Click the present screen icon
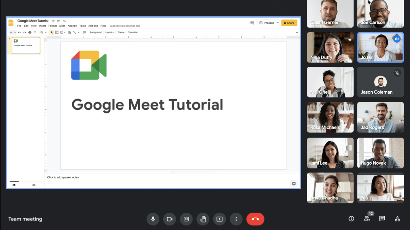This screenshot has width=410, height=230. (x=219, y=219)
